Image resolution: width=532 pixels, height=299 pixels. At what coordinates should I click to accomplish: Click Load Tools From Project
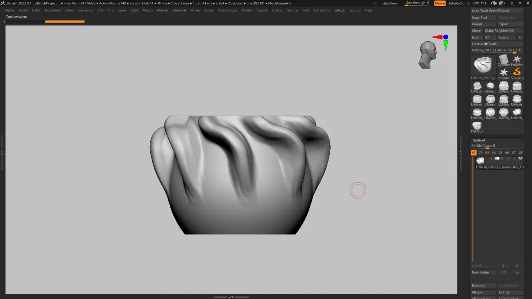click(497, 11)
